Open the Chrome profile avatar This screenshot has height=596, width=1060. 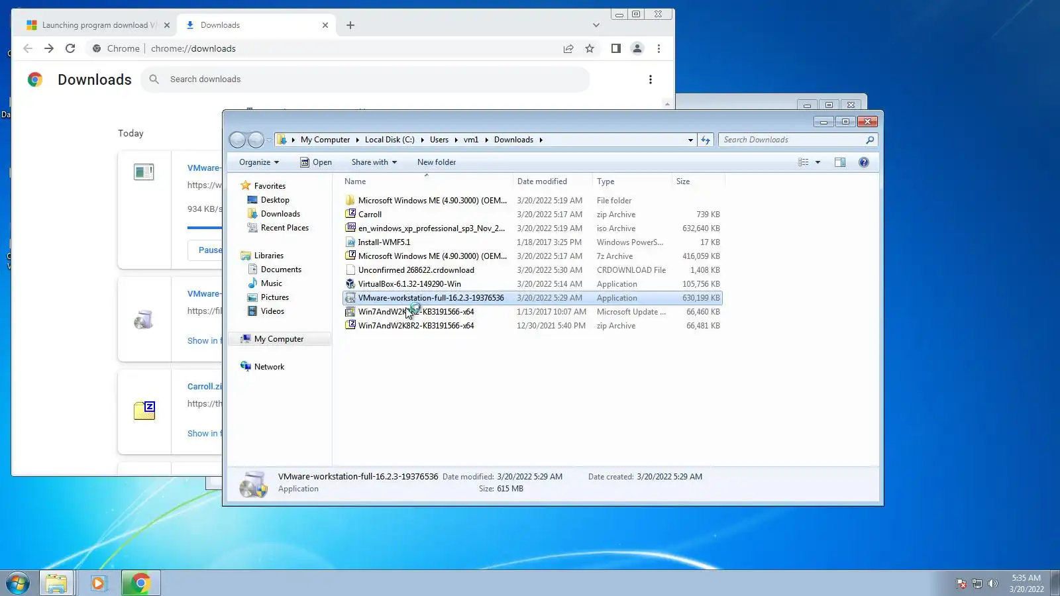point(637,48)
